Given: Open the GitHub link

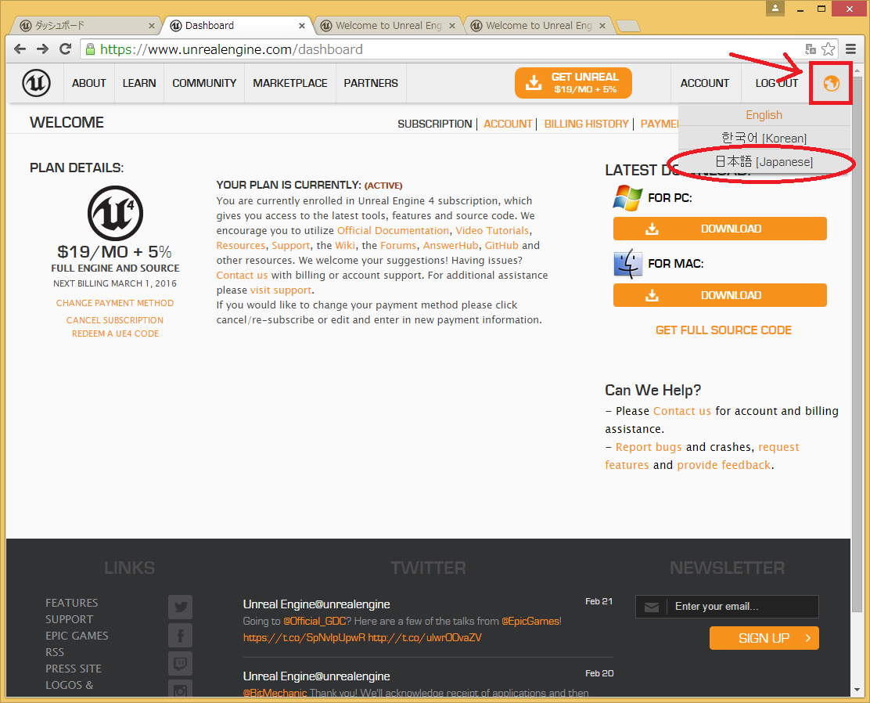Looking at the screenshot, I should (x=502, y=246).
